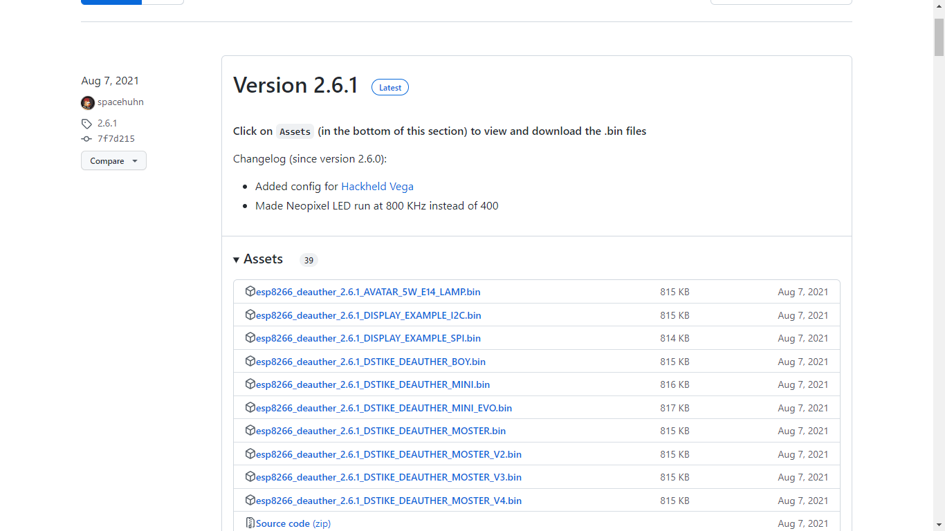Follow the 2.6.1 tag link

click(107, 123)
